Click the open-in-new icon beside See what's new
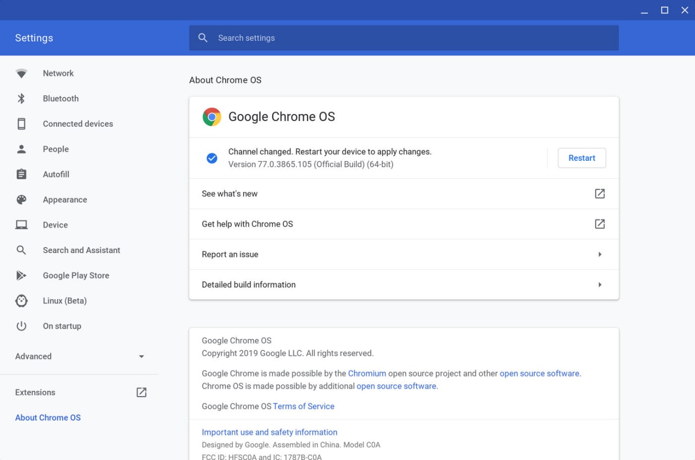Screen dimensions: 695x460 tap(599, 193)
